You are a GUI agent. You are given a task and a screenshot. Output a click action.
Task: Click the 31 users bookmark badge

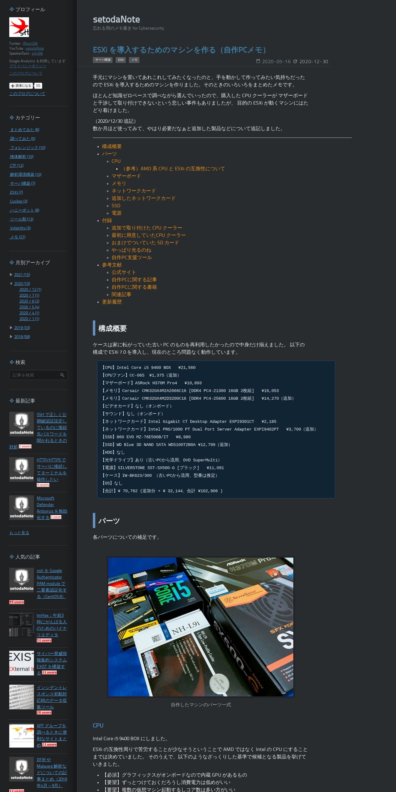pyautogui.click(x=49, y=672)
